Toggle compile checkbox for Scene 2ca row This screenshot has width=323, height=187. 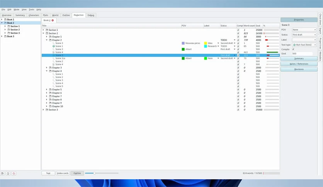238,58
